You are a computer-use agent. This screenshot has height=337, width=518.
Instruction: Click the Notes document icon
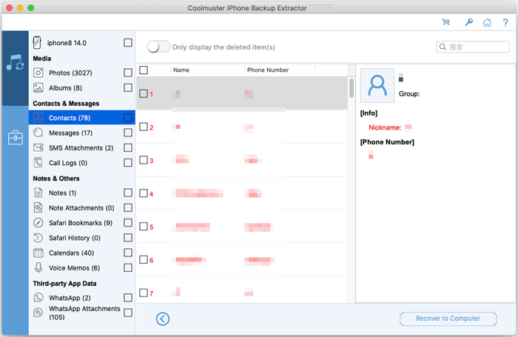tap(38, 193)
